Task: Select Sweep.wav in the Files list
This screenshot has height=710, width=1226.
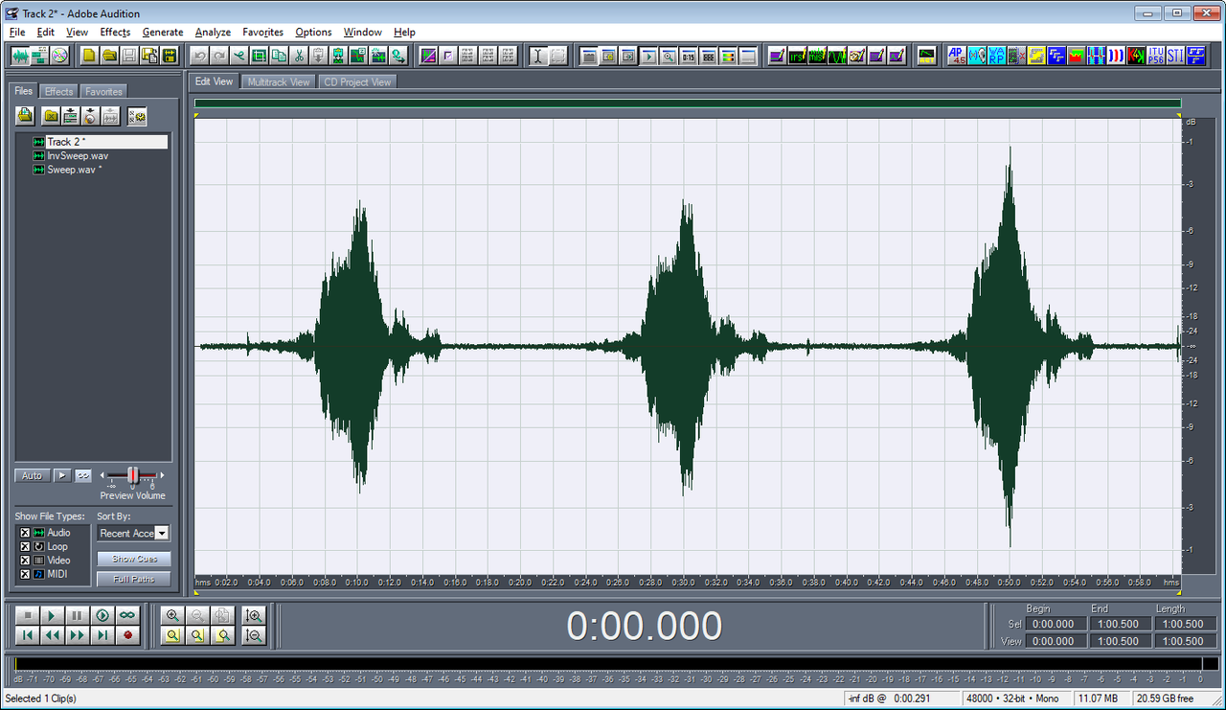Action: (x=74, y=170)
